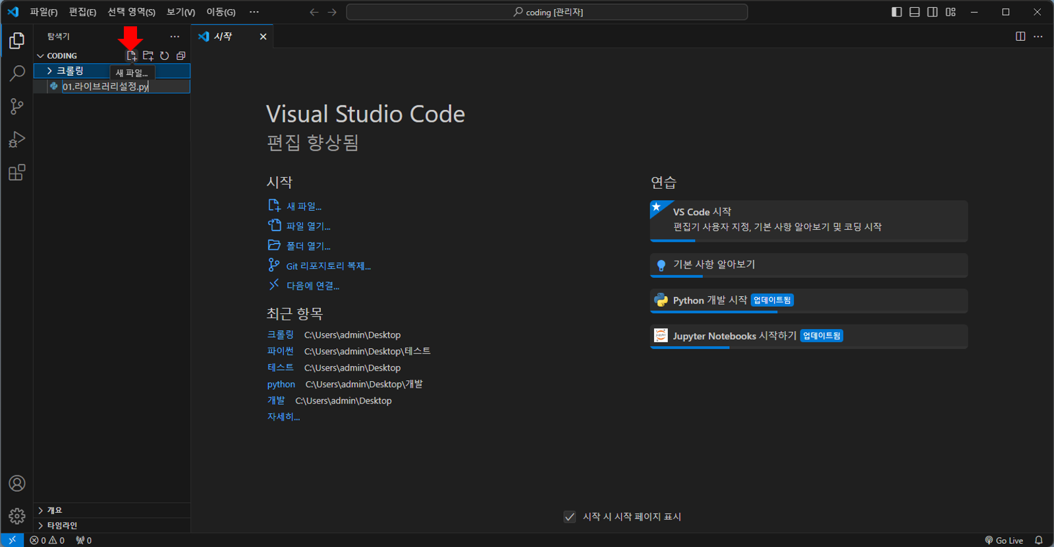The image size is (1054, 547).
Task: Click the New Folder icon in explorer
Action: (148, 56)
